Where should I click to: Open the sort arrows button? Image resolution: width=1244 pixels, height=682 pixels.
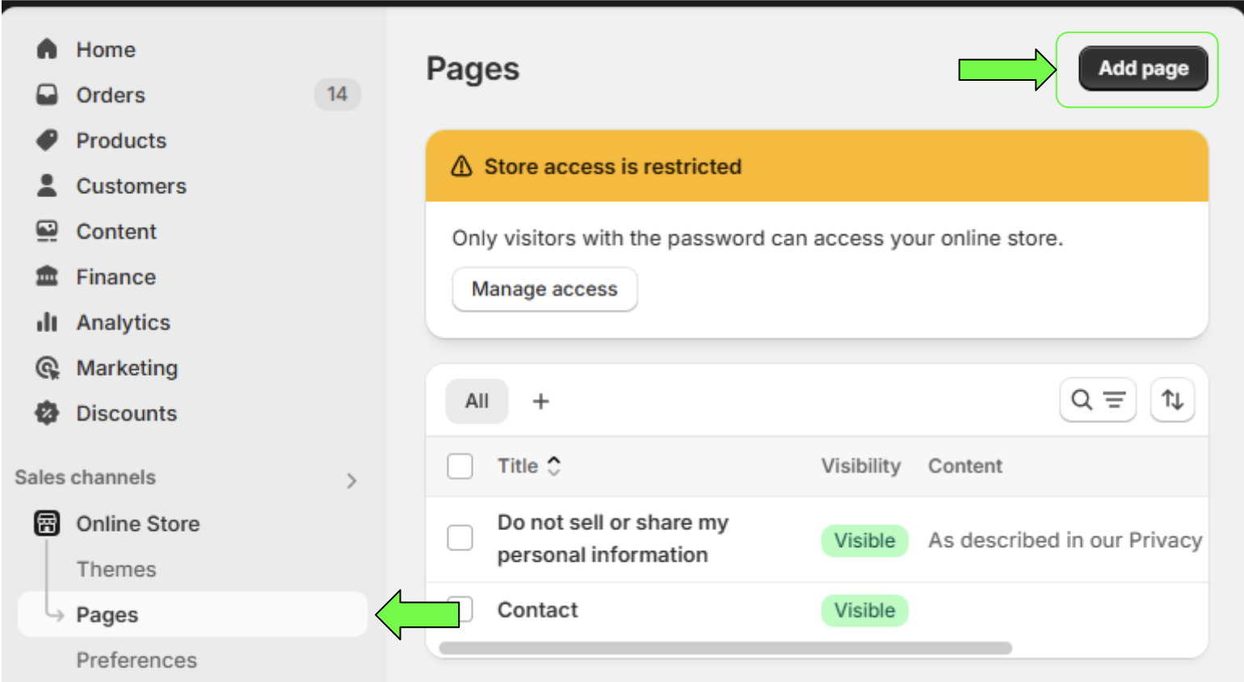[1172, 400]
